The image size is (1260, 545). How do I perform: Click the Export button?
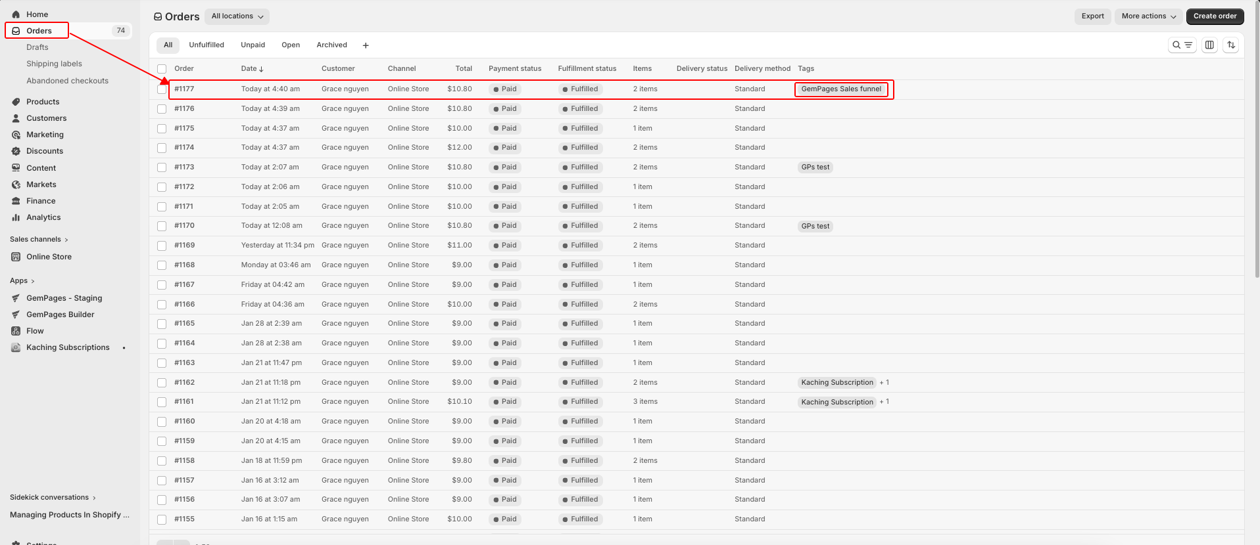pyautogui.click(x=1092, y=16)
